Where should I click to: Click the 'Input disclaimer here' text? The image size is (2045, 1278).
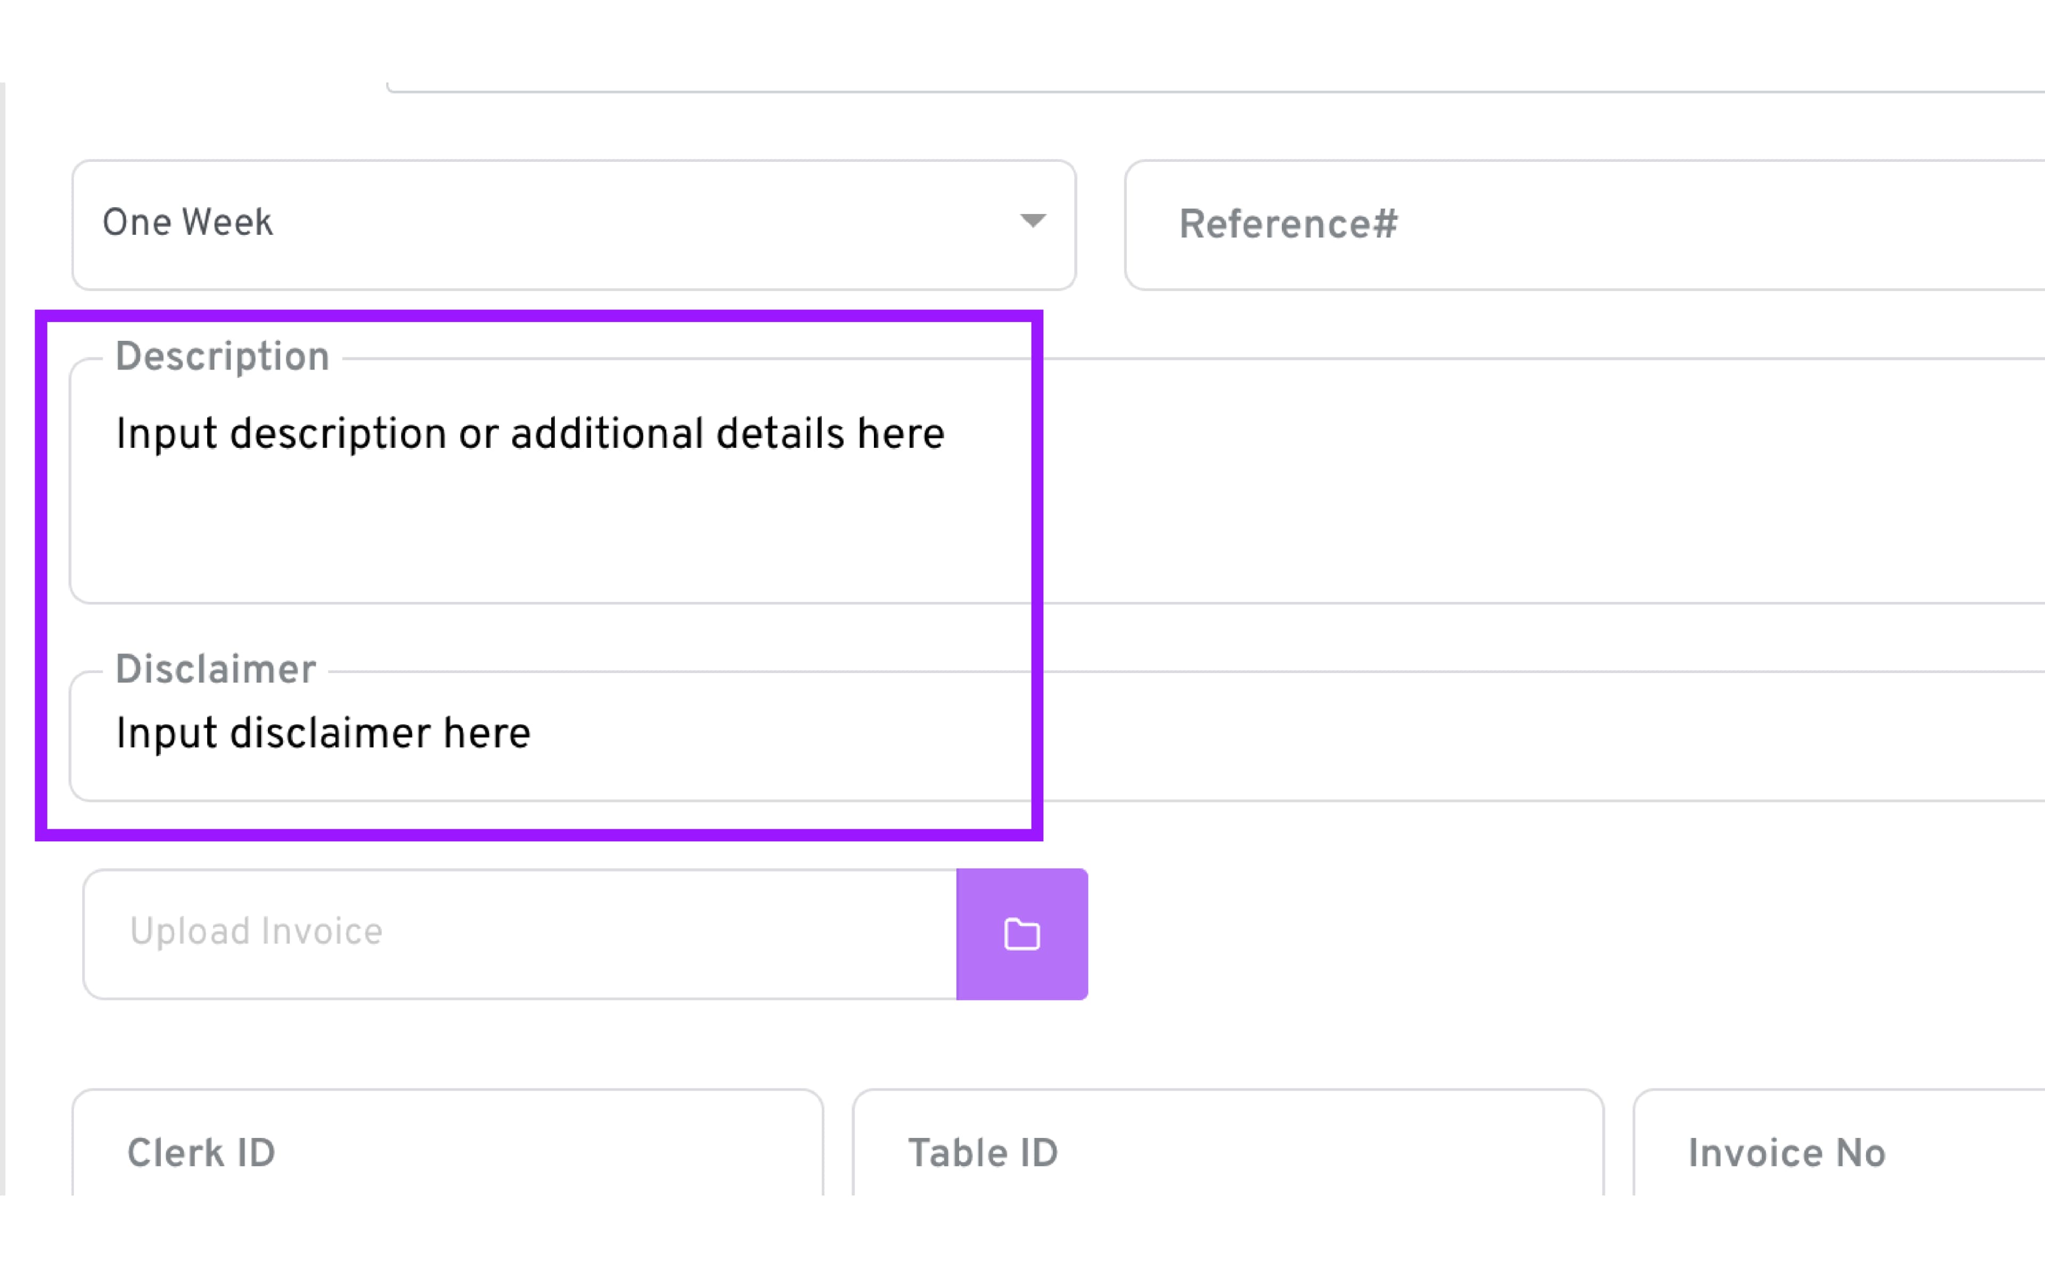pos(323,733)
